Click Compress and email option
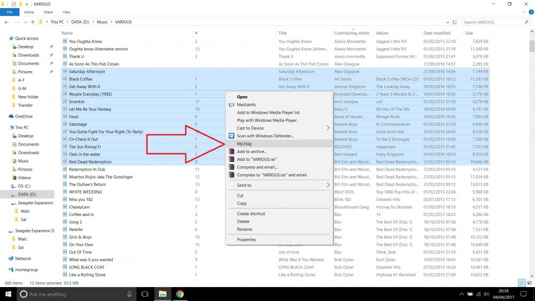535x301 pixels. 279,167
